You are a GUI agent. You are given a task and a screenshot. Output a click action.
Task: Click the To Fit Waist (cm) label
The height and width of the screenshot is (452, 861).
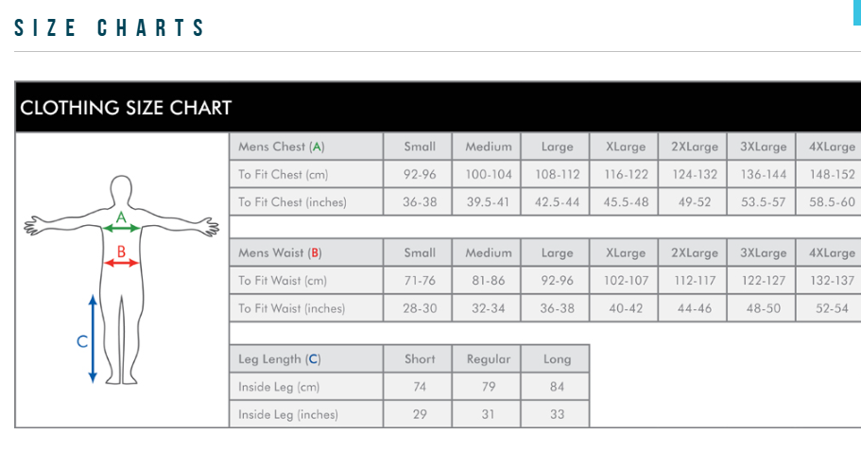tap(282, 281)
